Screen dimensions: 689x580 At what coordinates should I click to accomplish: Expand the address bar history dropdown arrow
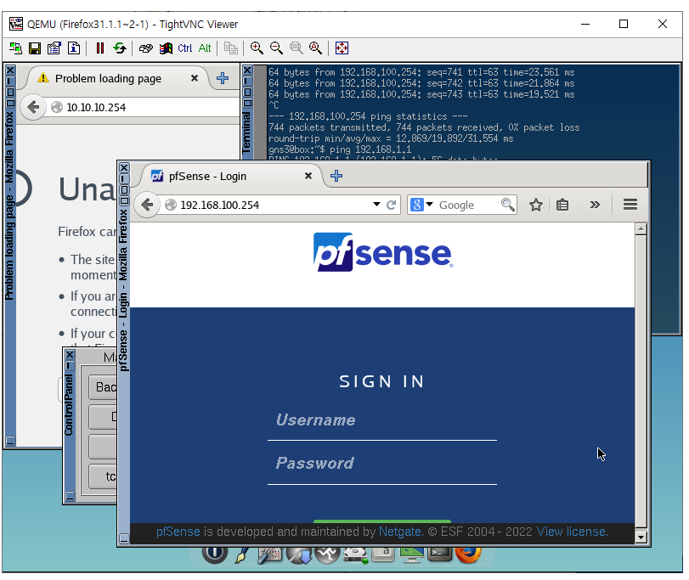click(x=376, y=205)
